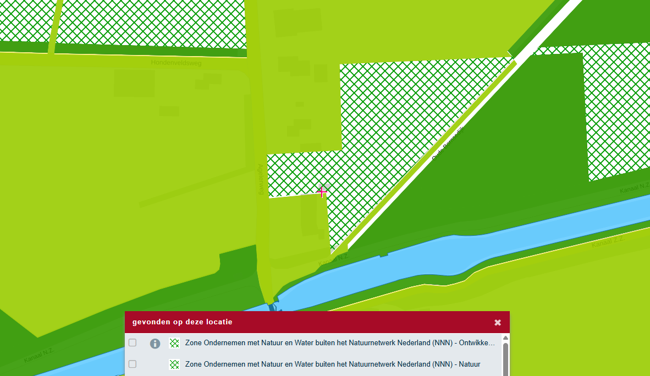Click the hatched legend icon in the Natuur row
650x376 pixels.
tap(174, 364)
